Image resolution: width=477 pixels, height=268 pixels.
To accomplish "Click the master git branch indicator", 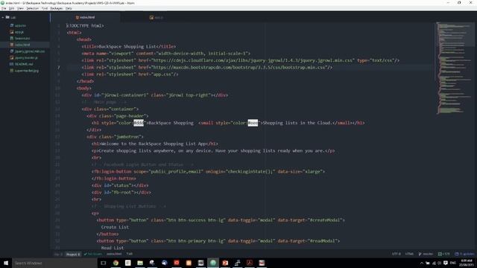I will tap(426, 254).
